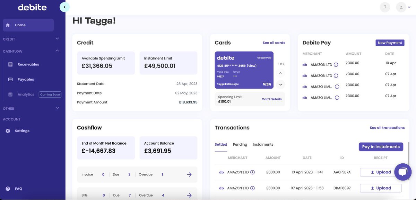
Task: Open info icon for second Debite Pay AMAZON LTD row
Action: pyautogui.click(x=336, y=76)
